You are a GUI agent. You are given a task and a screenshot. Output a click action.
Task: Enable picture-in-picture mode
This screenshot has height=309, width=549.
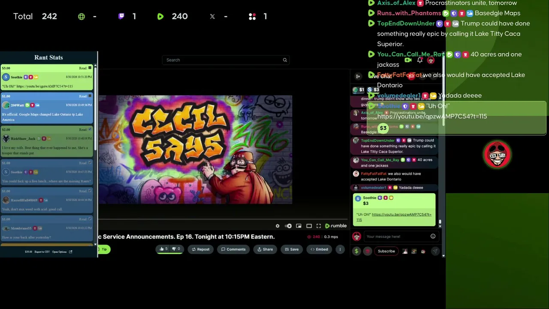[299, 226]
